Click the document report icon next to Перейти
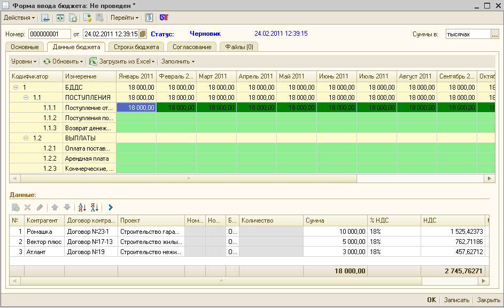 click(149, 18)
